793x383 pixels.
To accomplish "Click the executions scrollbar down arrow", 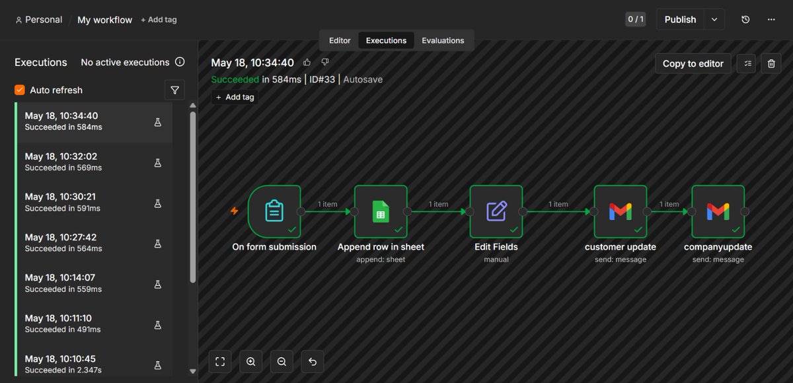I will (x=193, y=372).
